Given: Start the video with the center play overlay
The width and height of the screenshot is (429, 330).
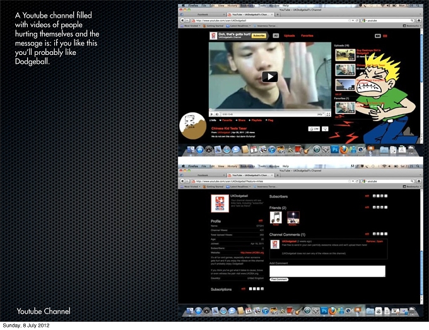Looking at the screenshot, I should click(x=270, y=77).
